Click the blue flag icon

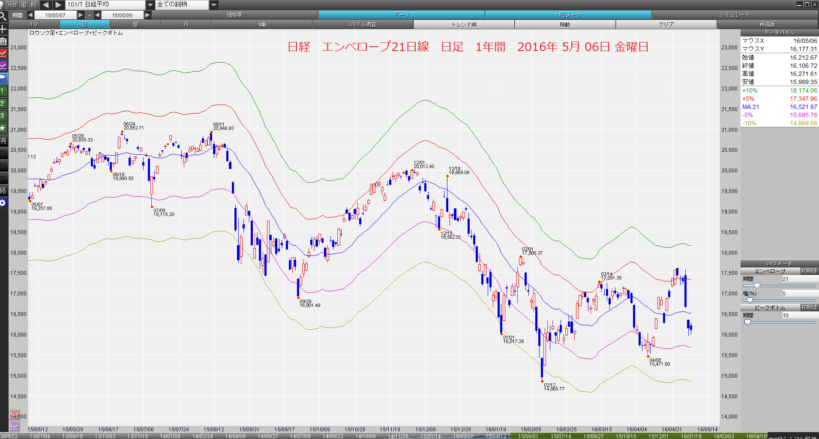3,78
